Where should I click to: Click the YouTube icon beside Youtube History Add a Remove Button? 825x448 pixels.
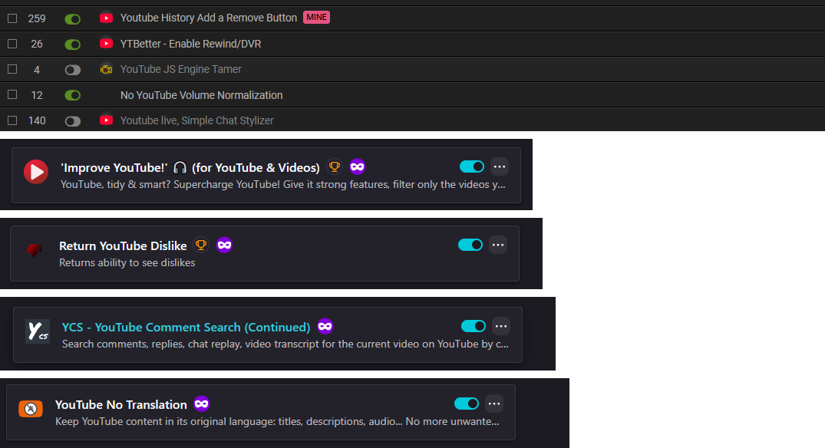(x=106, y=18)
